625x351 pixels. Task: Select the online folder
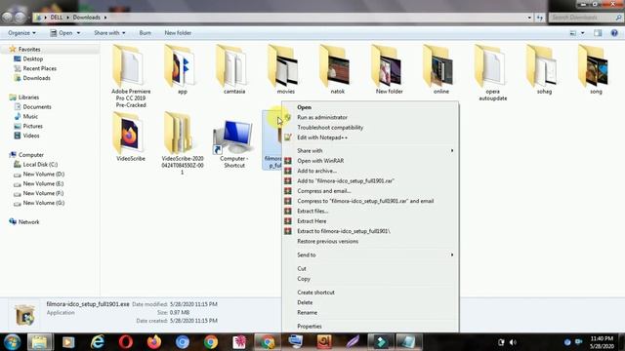(x=440, y=70)
